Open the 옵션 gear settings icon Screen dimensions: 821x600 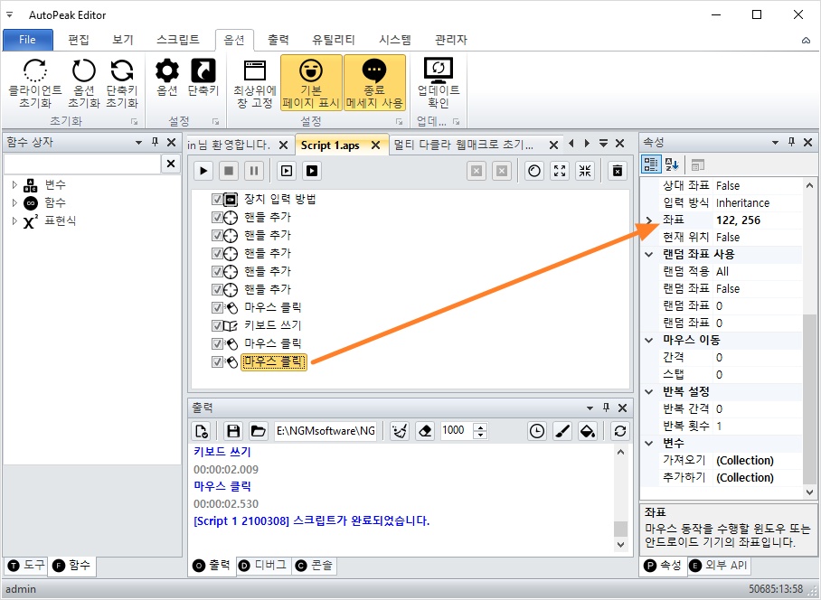pos(167,70)
